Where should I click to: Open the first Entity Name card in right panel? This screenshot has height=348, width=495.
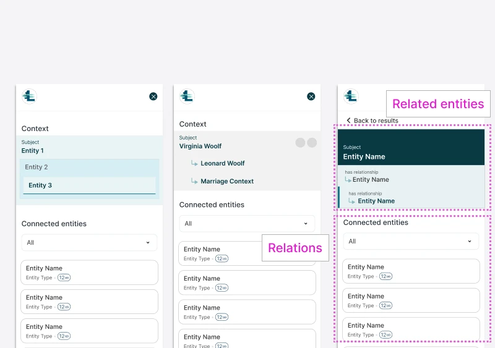coord(411,271)
